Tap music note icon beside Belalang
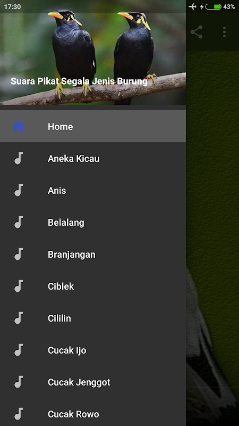239x426 pixels. pos(19,222)
